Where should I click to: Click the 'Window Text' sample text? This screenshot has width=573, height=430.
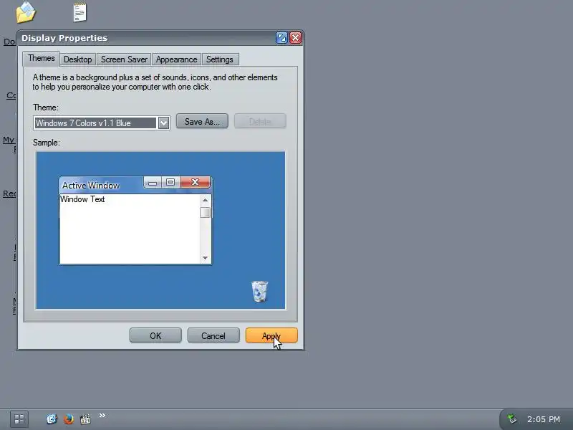tap(82, 199)
